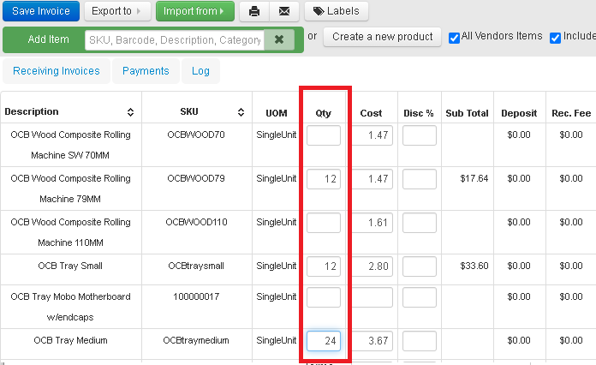596x365 pixels.
Task: Switch to the Receiving Invoices tab
Action: tap(57, 71)
